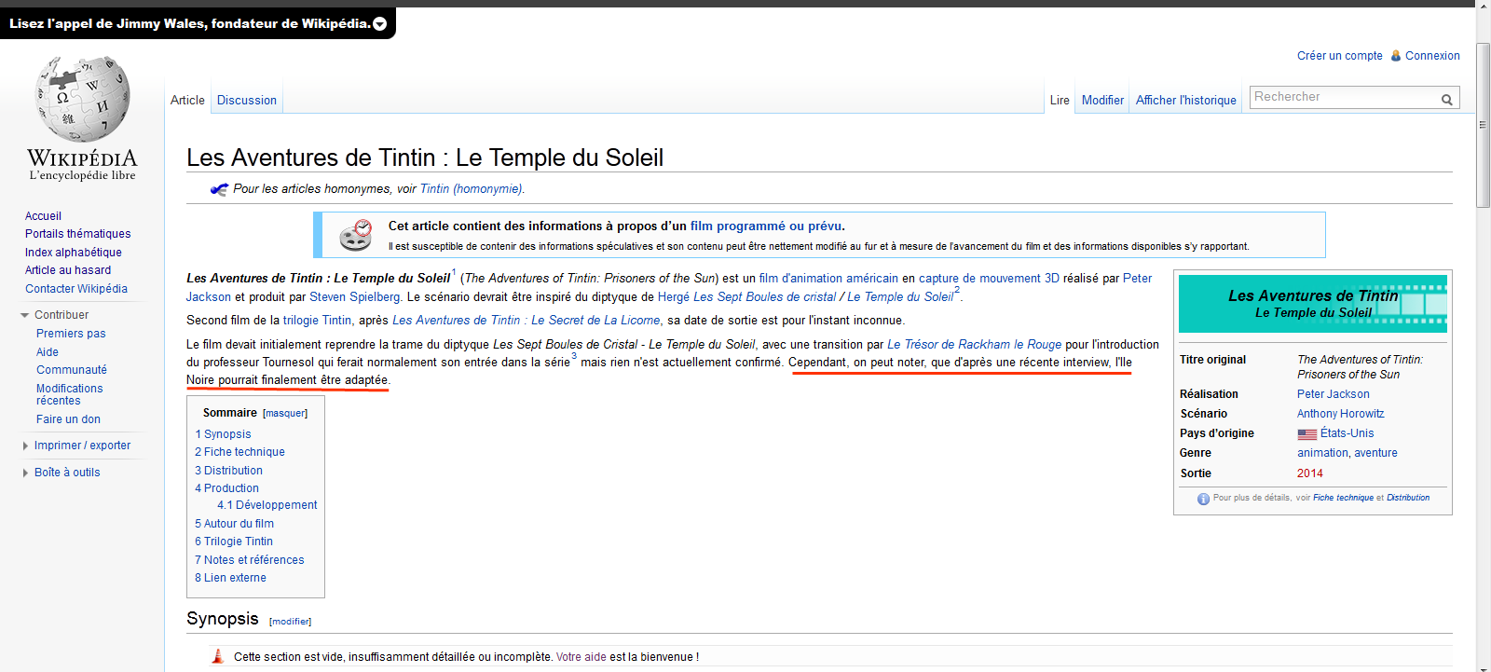Screen dimensions: 1491x672
Task: Follow the Peter Jackson infobox link
Action: click(1334, 394)
